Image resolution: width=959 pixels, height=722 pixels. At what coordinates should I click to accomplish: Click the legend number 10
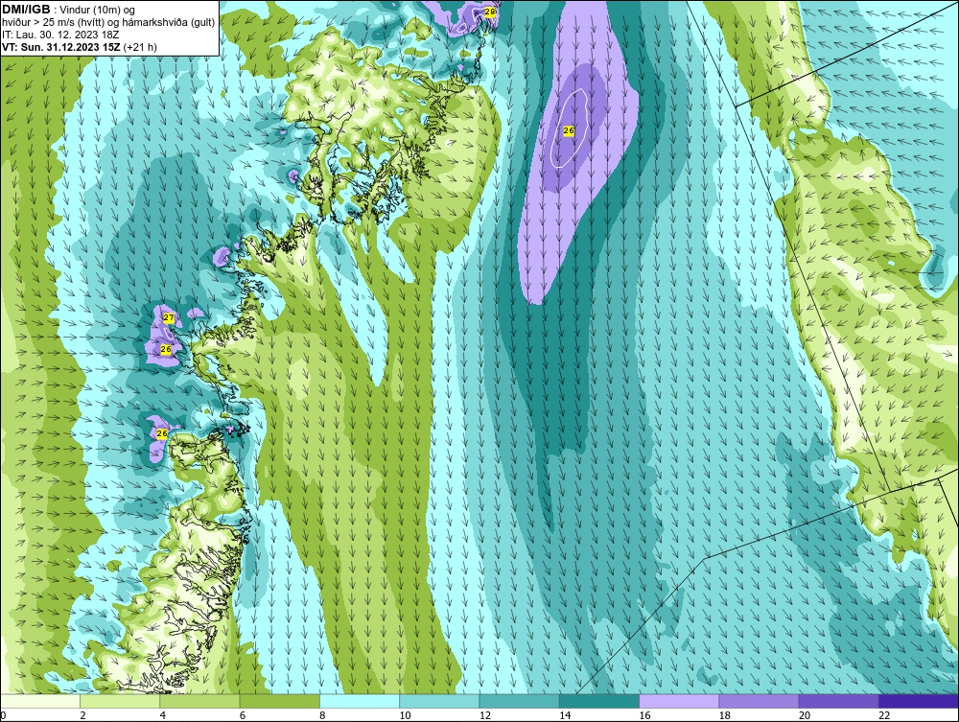click(405, 715)
